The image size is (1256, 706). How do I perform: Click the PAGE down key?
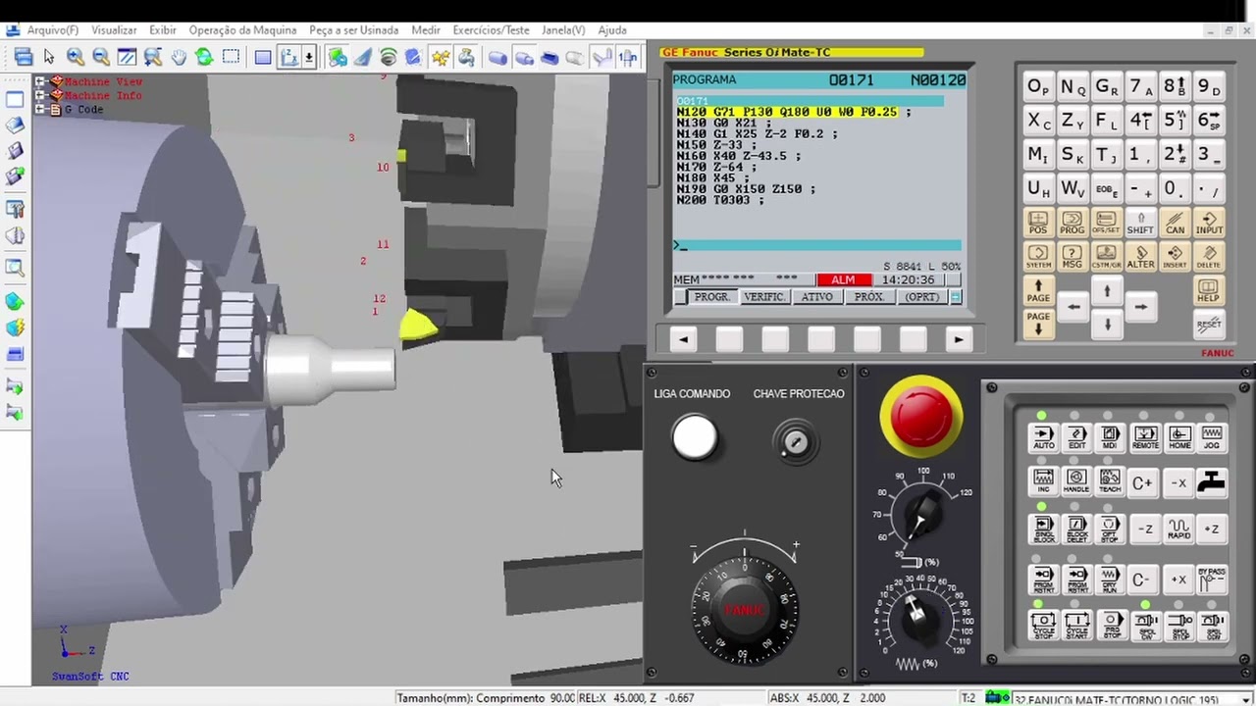1038,323
